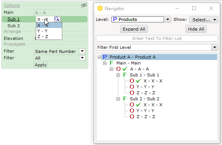The height and width of the screenshot is (145, 222).
Task: Click the Apply button
Action: [41, 65]
